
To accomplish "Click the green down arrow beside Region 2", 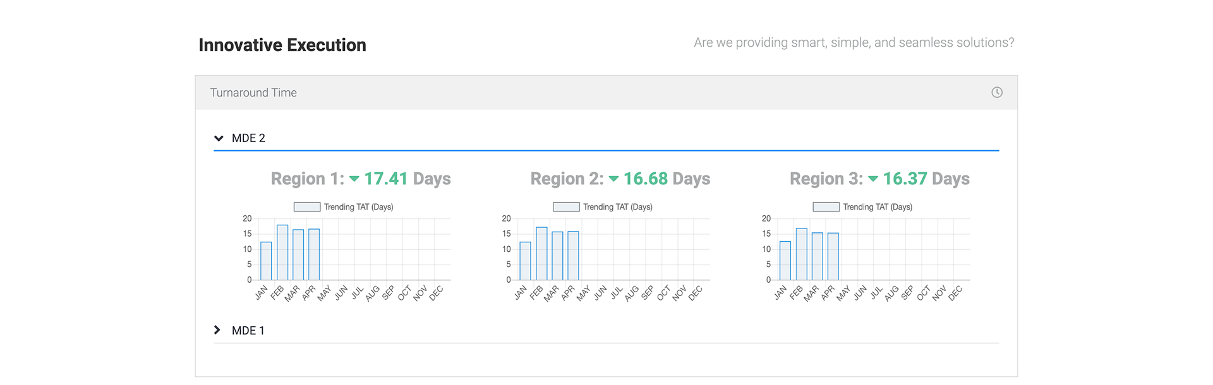I will 613,179.
